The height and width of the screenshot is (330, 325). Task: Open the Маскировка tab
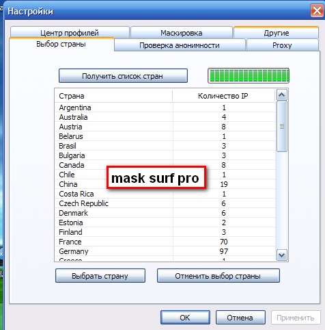click(x=182, y=33)
